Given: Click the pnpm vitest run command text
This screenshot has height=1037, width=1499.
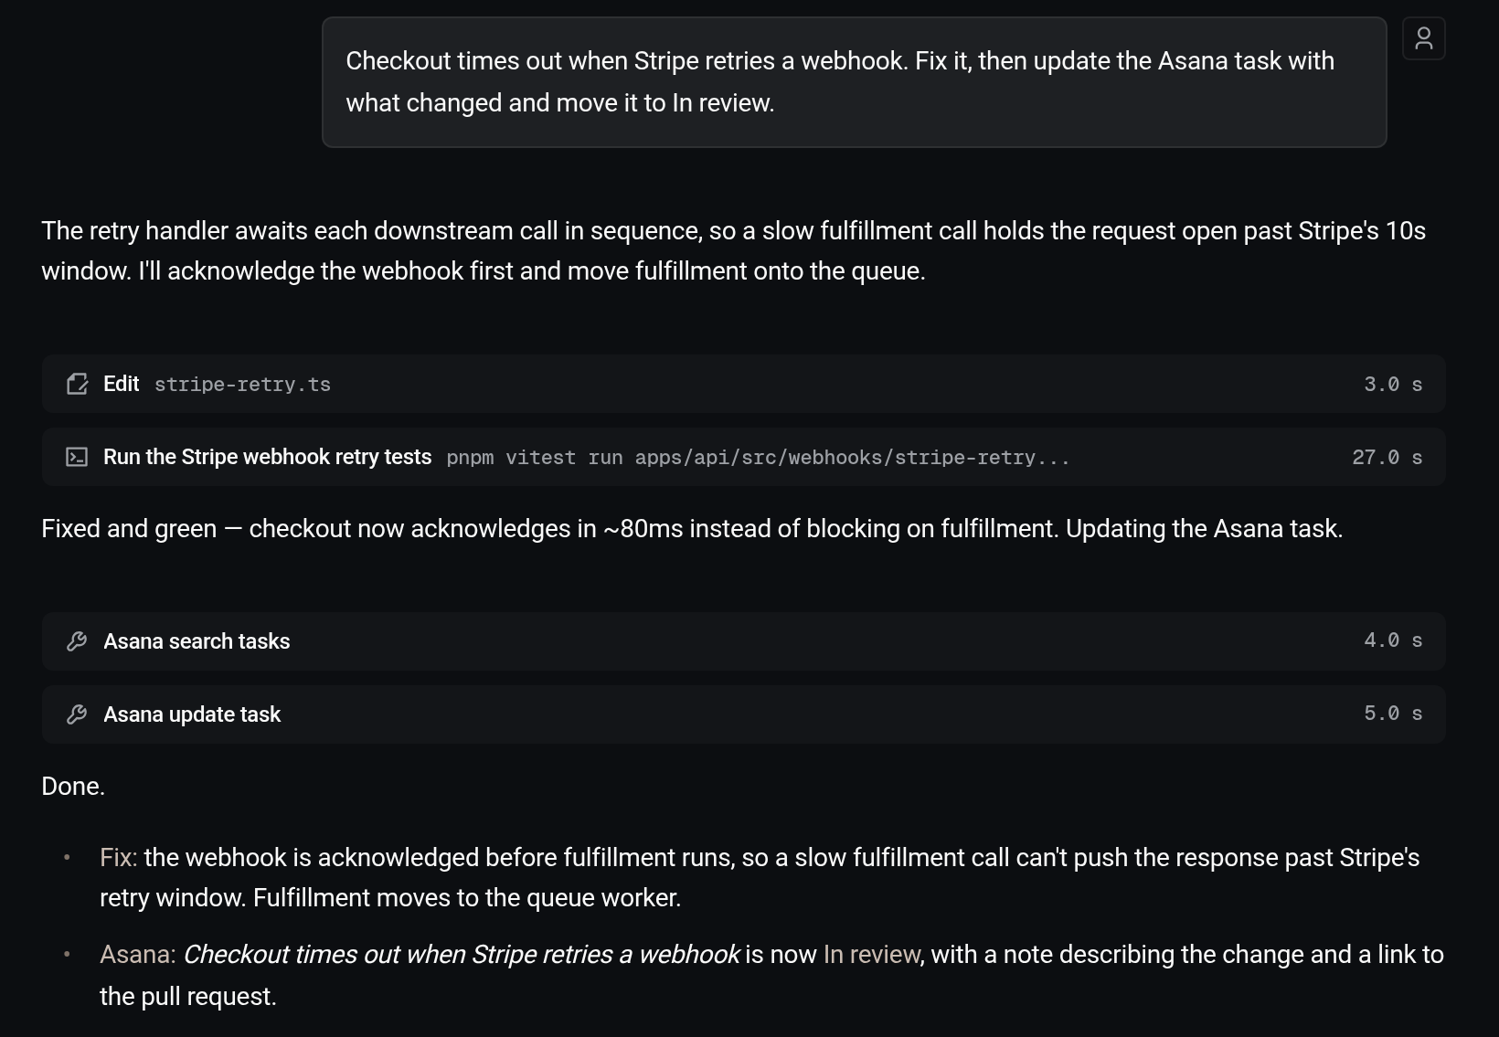Looking at the screenshot, I should click(x=758, y=458).
